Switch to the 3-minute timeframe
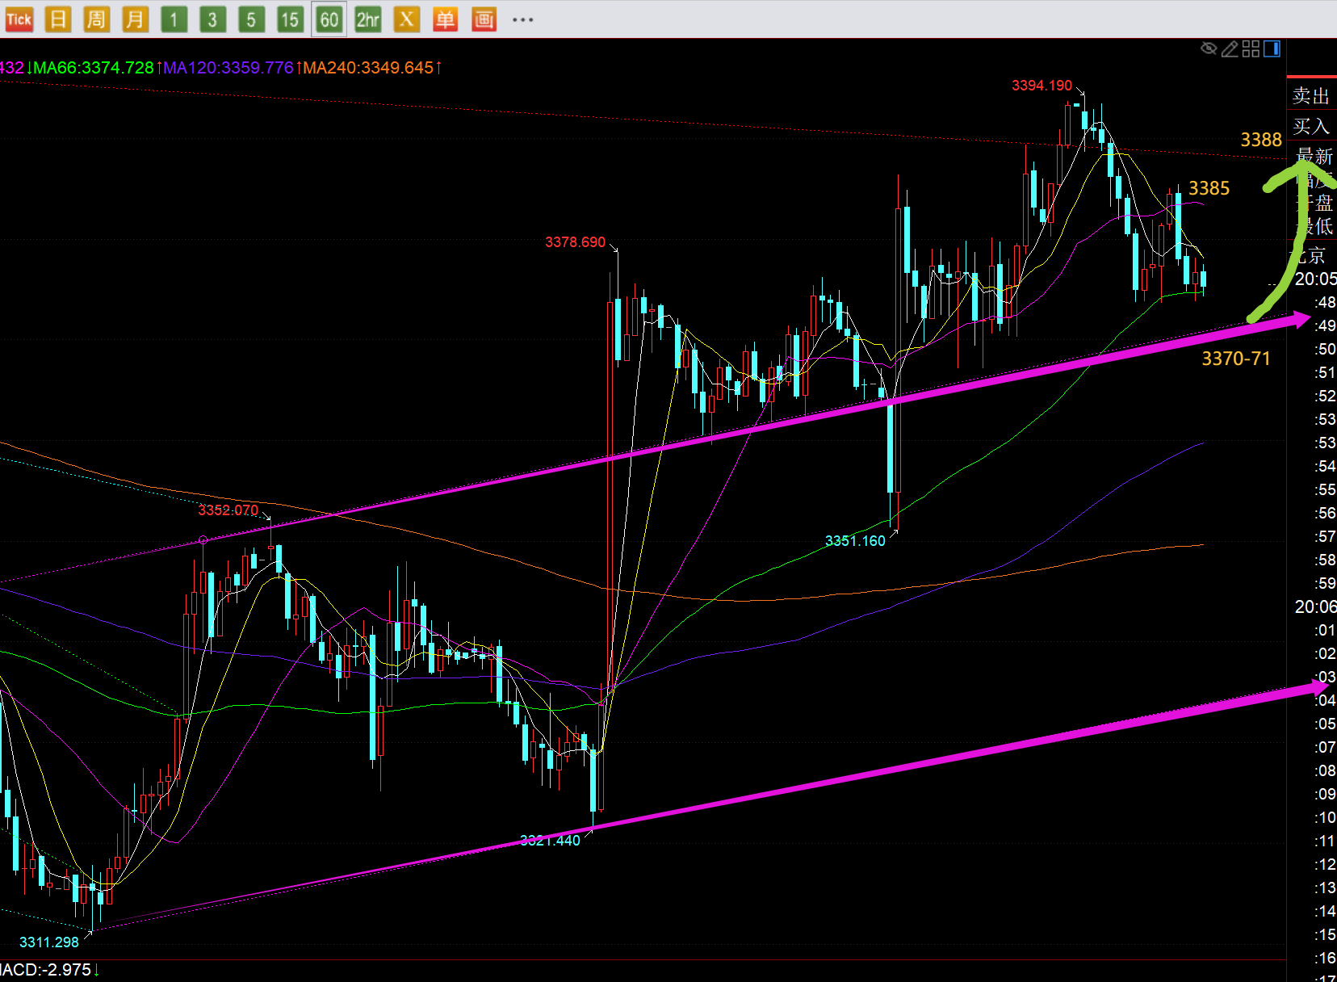The image size is (1337, 982). 212,19
